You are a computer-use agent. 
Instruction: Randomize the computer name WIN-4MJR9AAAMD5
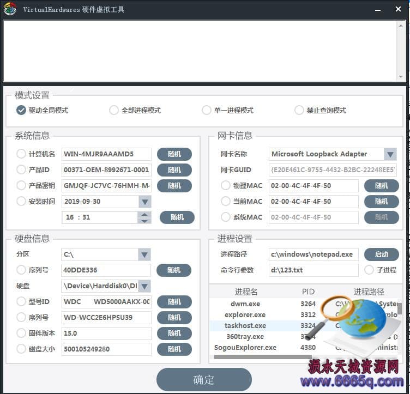click(x=174, y=154)
